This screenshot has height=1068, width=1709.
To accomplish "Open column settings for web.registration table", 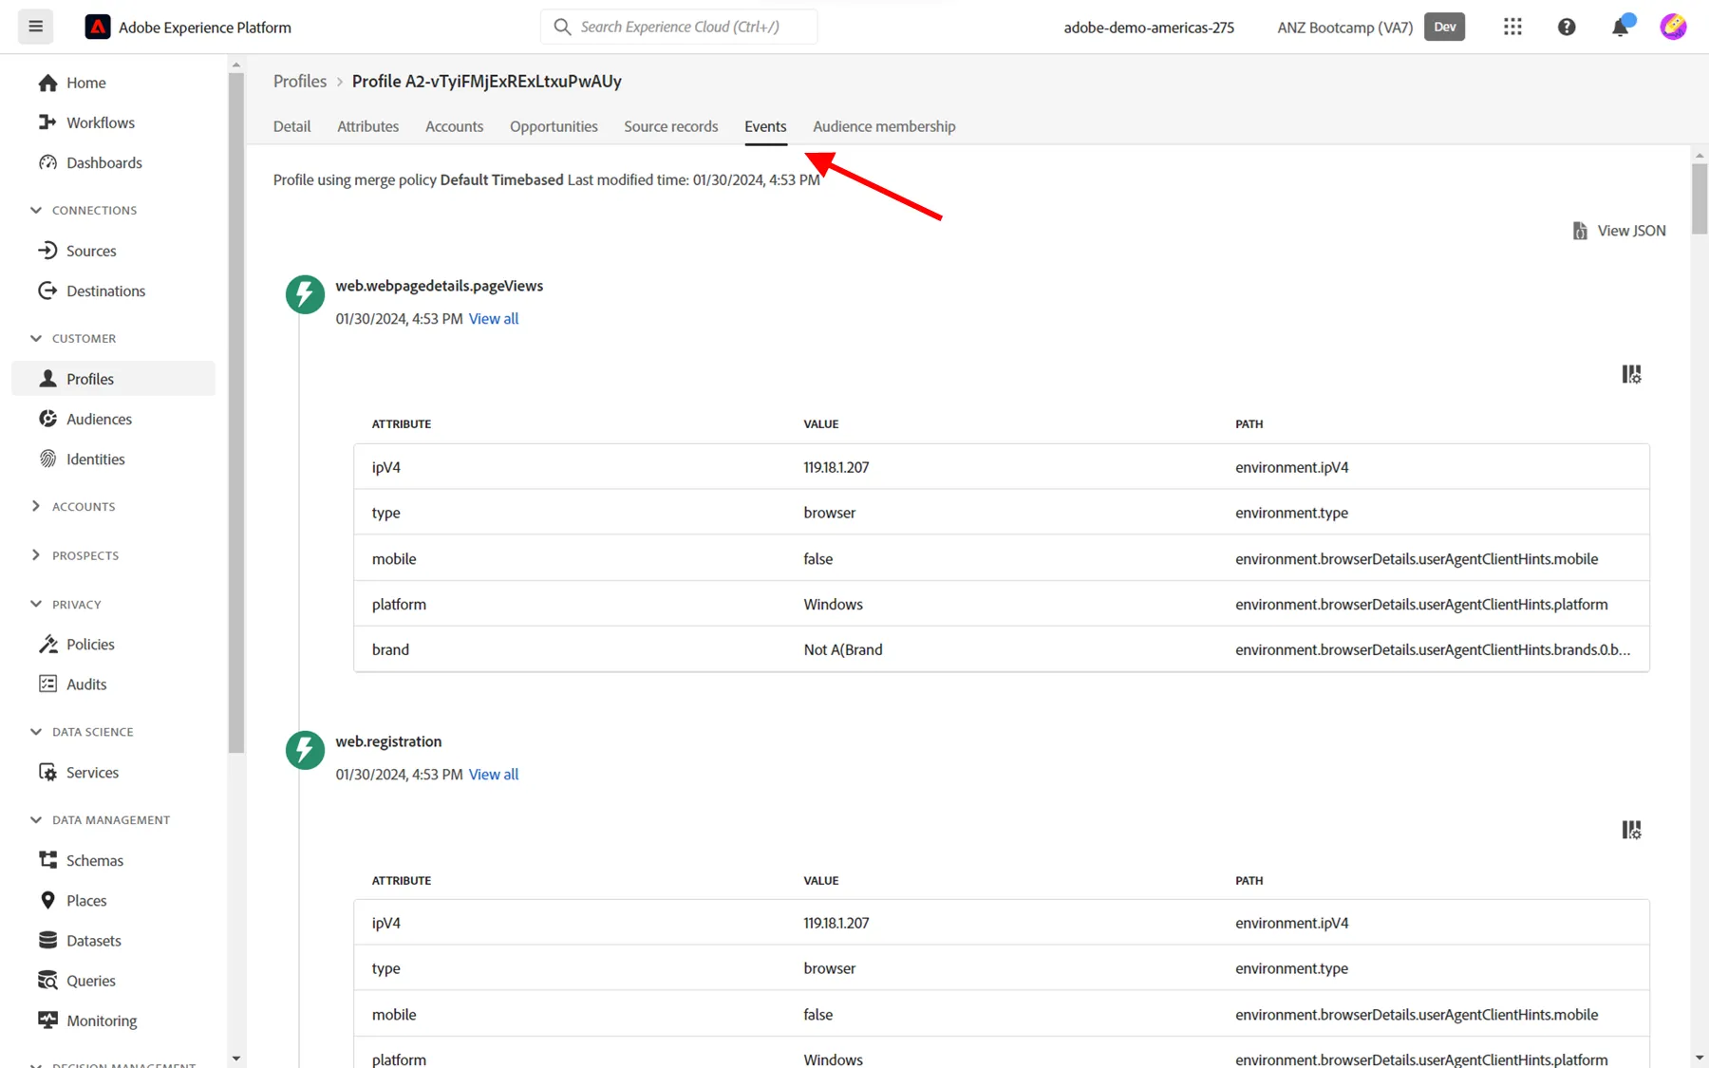I will click(1631, 830).
